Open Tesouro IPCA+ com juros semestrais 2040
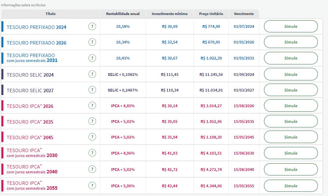This screenshot has height=196, width=328. tap(32, 169)
